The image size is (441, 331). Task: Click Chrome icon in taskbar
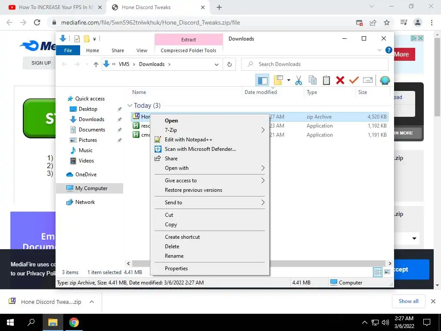[74, 322]
